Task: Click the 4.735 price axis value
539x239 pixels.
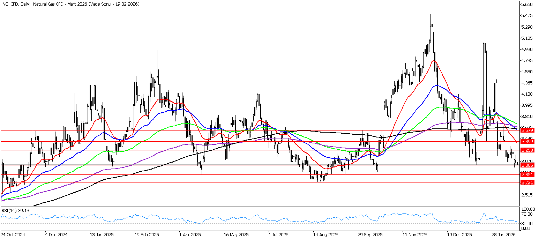Action: [526, 60]
